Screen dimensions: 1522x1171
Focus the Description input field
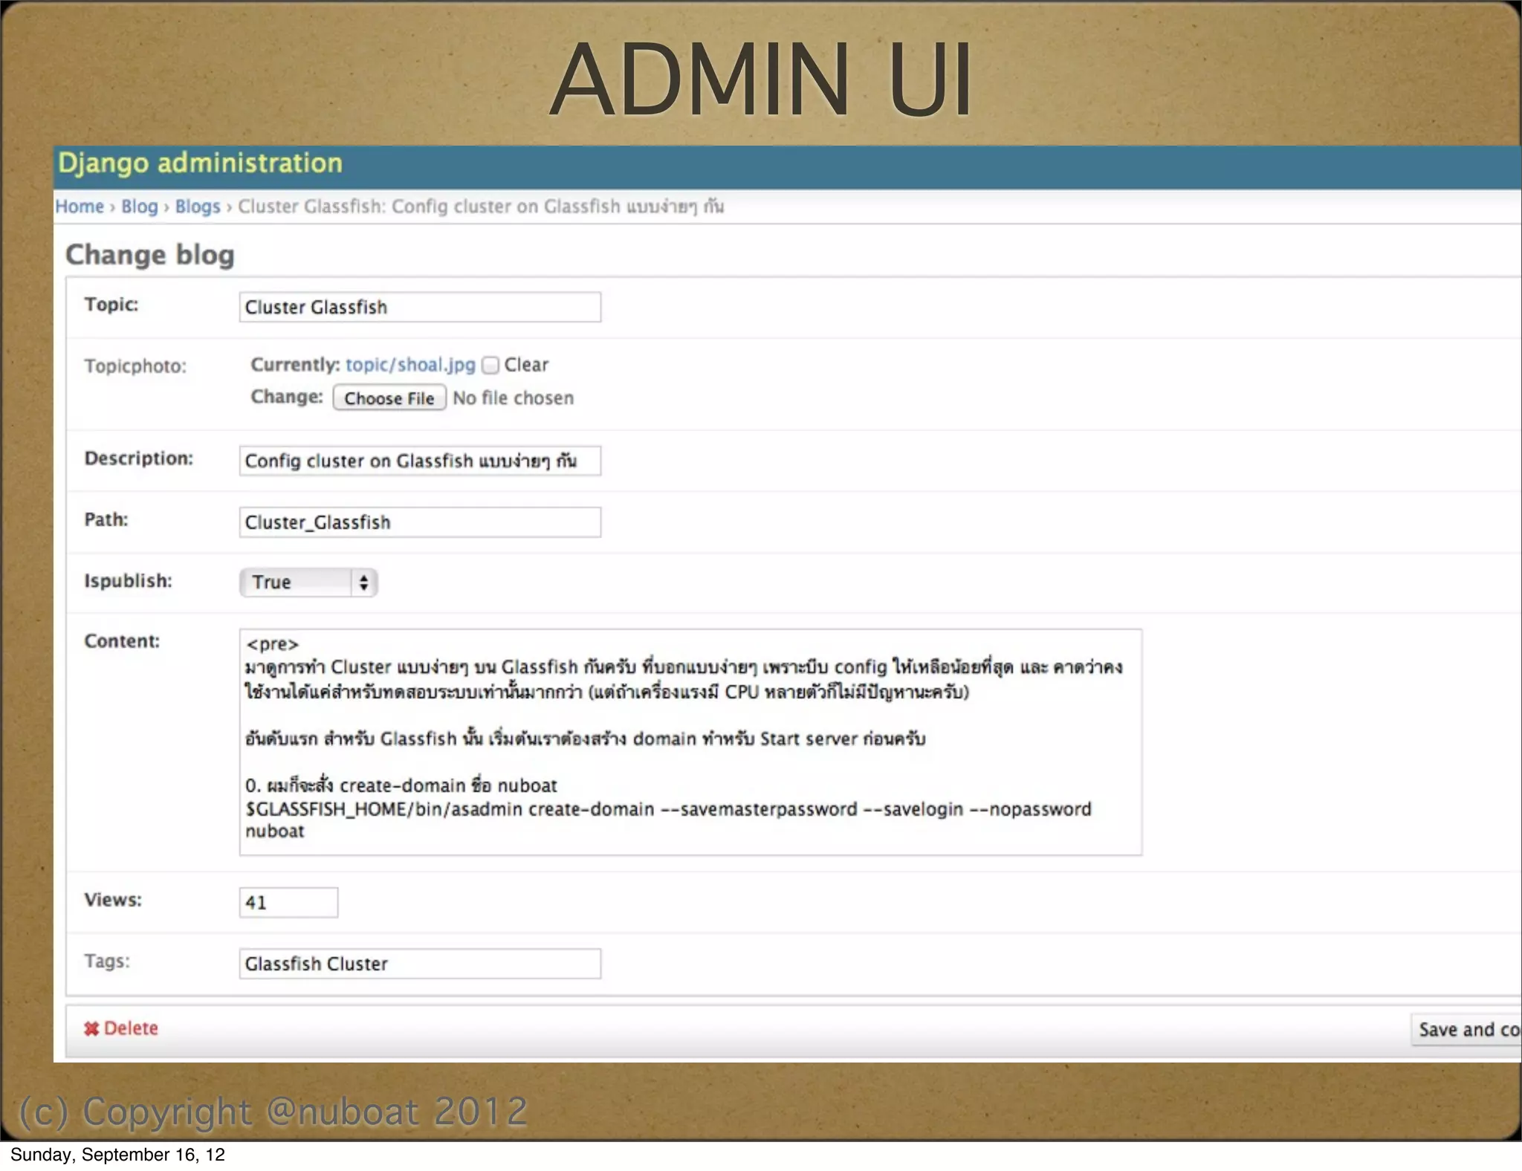420,461
